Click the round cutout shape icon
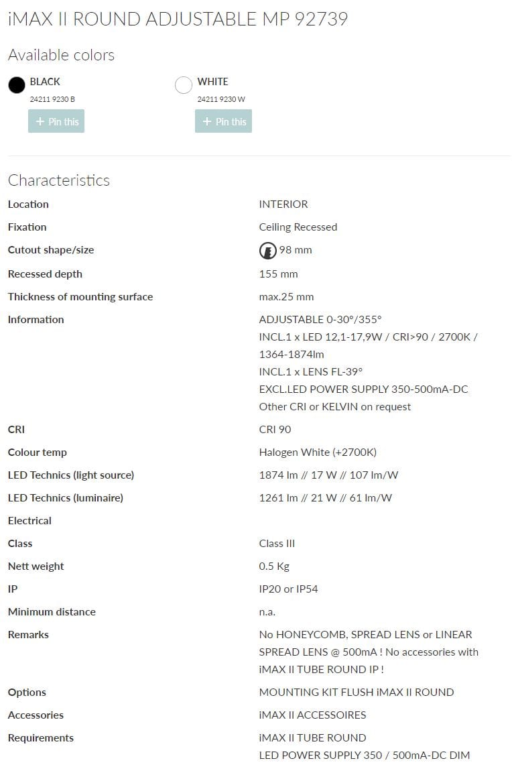 tap(267, 251)
